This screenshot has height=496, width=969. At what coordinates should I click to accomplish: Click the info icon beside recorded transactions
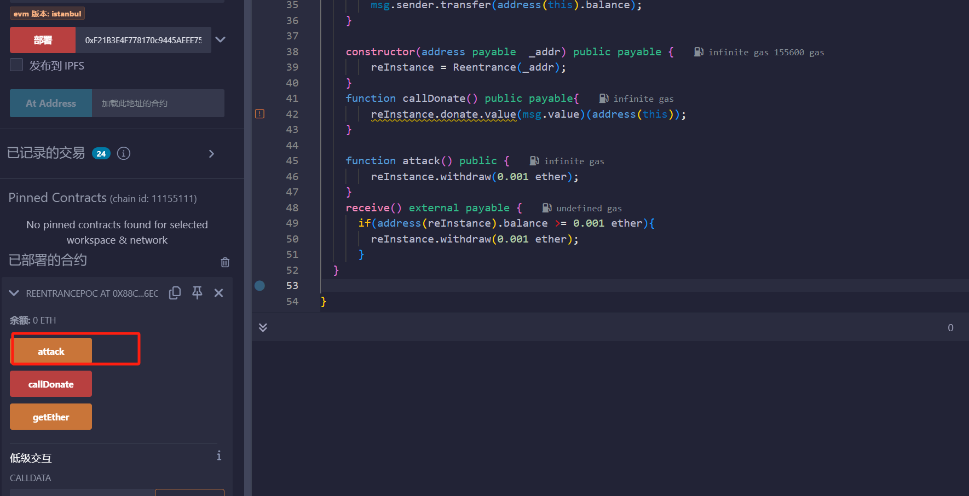pos(124,153)
